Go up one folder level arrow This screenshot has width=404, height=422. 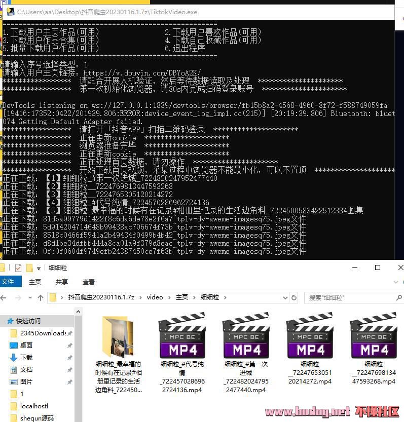tap(41, 298)
